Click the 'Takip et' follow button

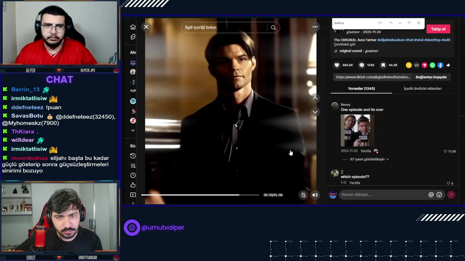point(438,29)
